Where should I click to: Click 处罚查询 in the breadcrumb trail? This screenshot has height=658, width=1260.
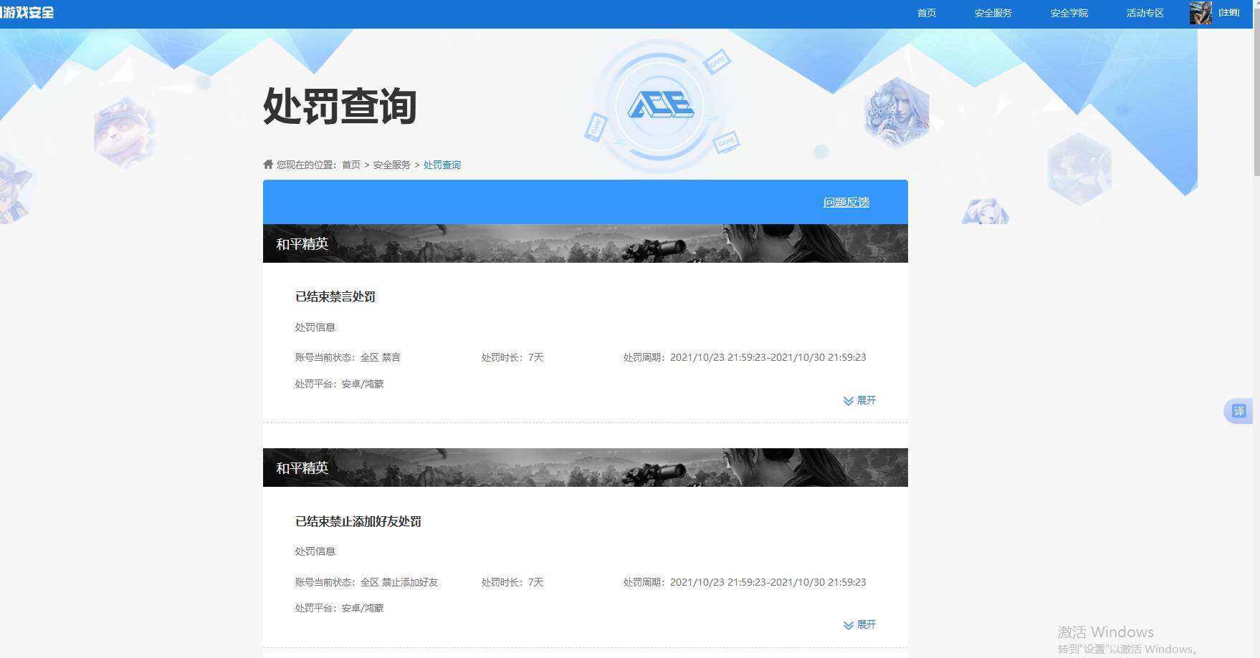442,164
